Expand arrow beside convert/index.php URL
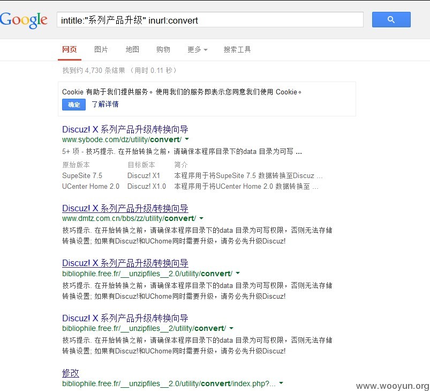This screenshot has height=391, width=430. coord(281,383)
